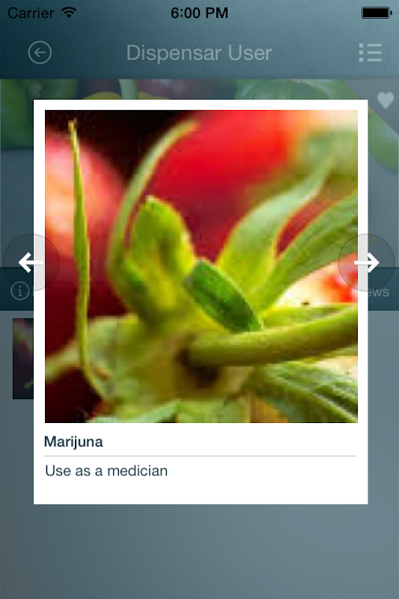Select the partially hidden product thumbnail
The image size is (399, 599).
[23, 359]
